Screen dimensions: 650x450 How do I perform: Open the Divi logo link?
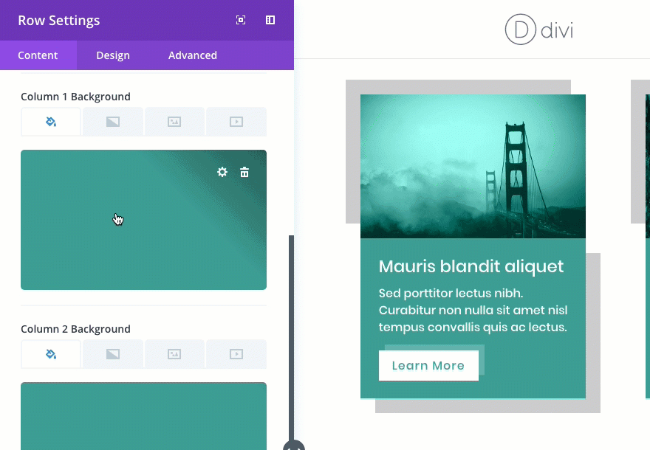(538, 30)
